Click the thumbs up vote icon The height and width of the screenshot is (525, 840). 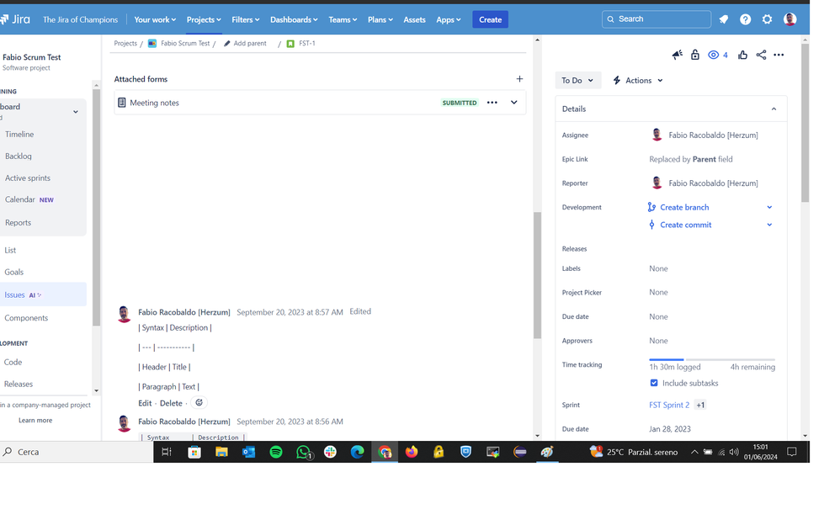[742, 55]
